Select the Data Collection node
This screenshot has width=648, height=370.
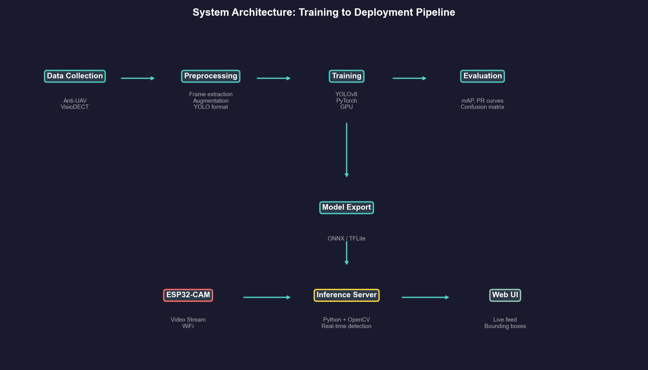(x=75, y=76)
